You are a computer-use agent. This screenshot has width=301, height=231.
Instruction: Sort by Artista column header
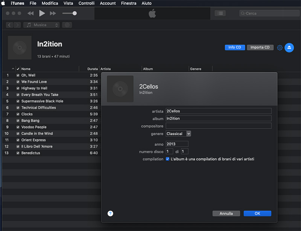point(106,69)
